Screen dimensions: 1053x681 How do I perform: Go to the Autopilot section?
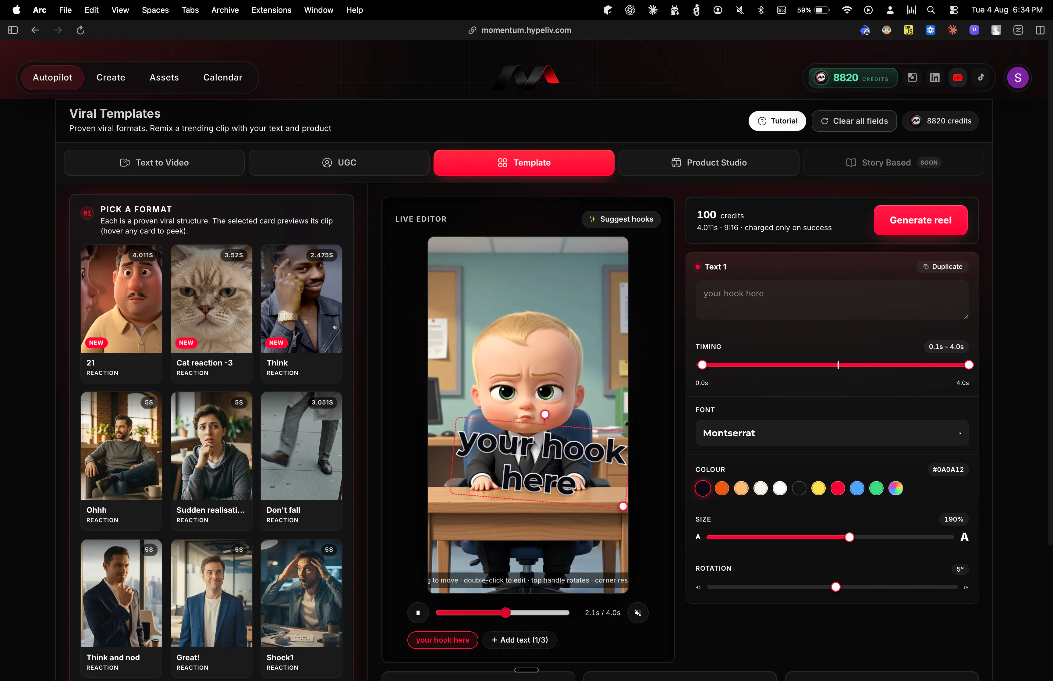[x=53, y=77]
